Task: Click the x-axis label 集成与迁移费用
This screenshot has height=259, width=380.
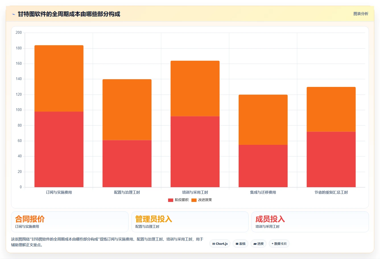Action: (263, 192)
